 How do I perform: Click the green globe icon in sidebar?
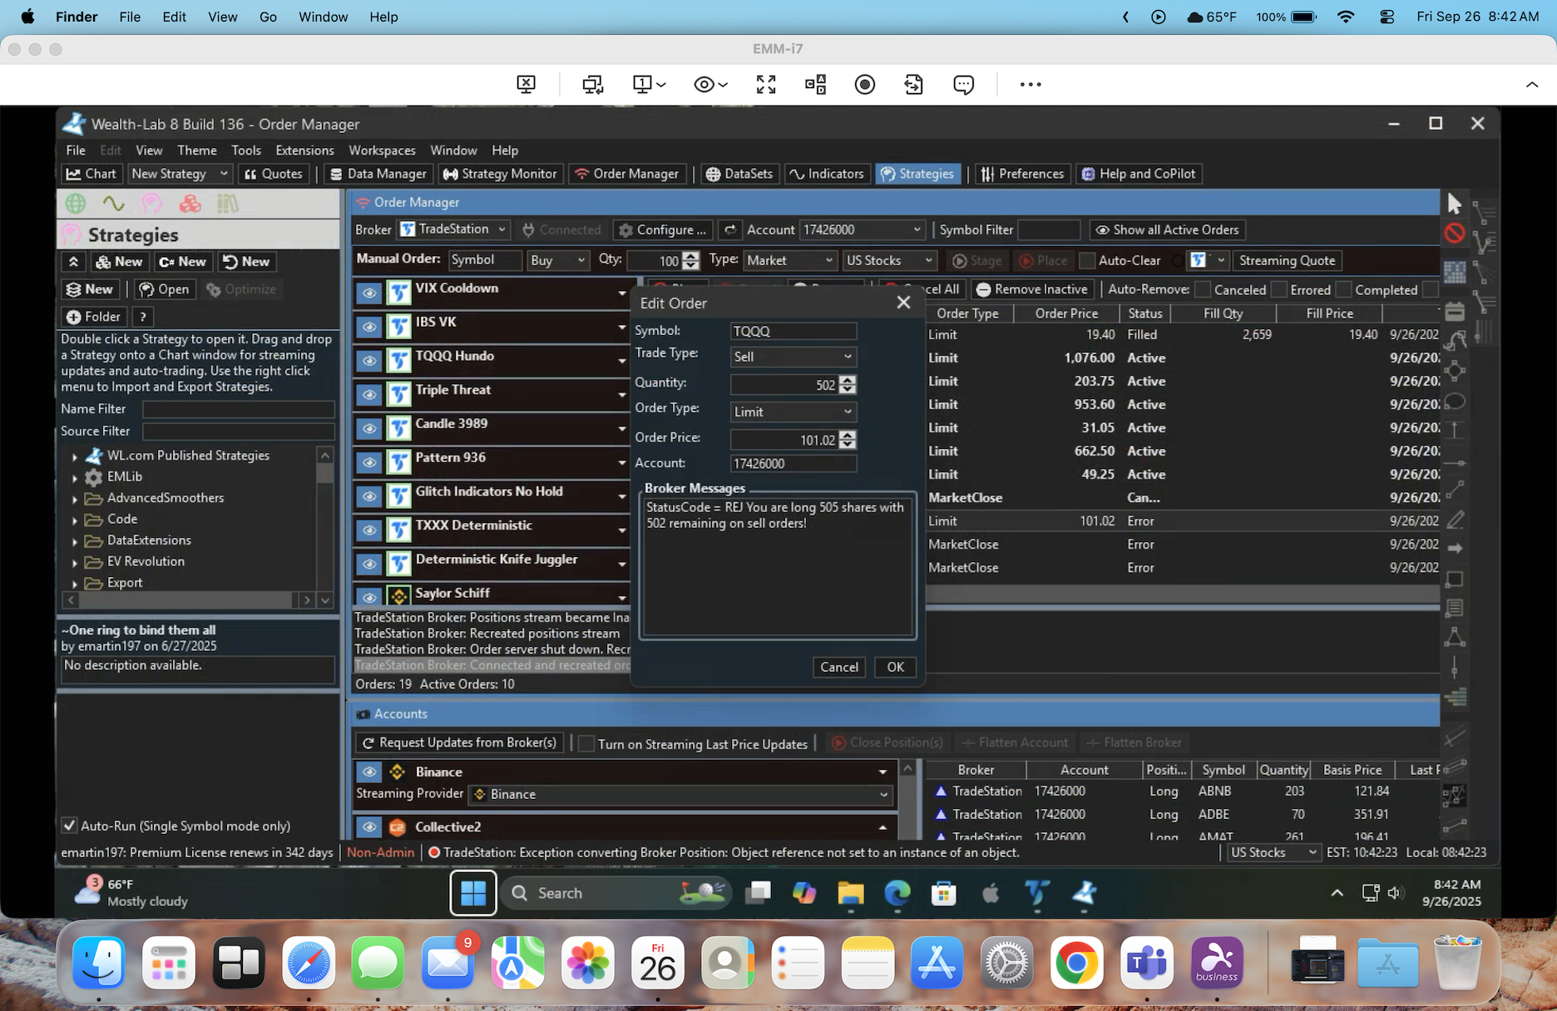tap(76, 203)
